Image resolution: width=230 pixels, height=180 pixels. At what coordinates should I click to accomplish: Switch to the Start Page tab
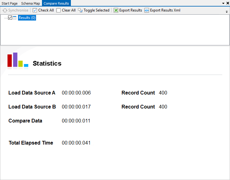pyautogui.click(x=10, y=3)
